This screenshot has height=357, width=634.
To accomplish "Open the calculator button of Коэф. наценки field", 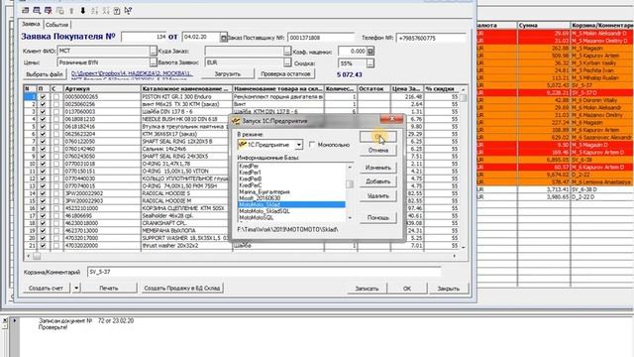I will click(370, 52).
